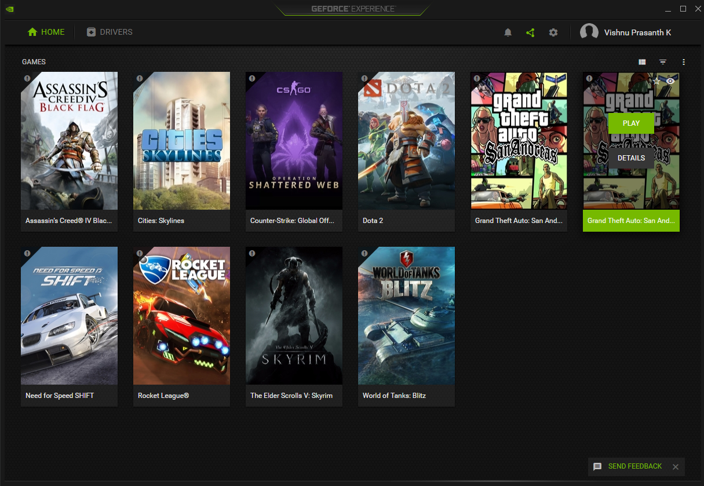Click the optimization badge on Skyrim card
This screenshot has height=486, width=704.
251,253
